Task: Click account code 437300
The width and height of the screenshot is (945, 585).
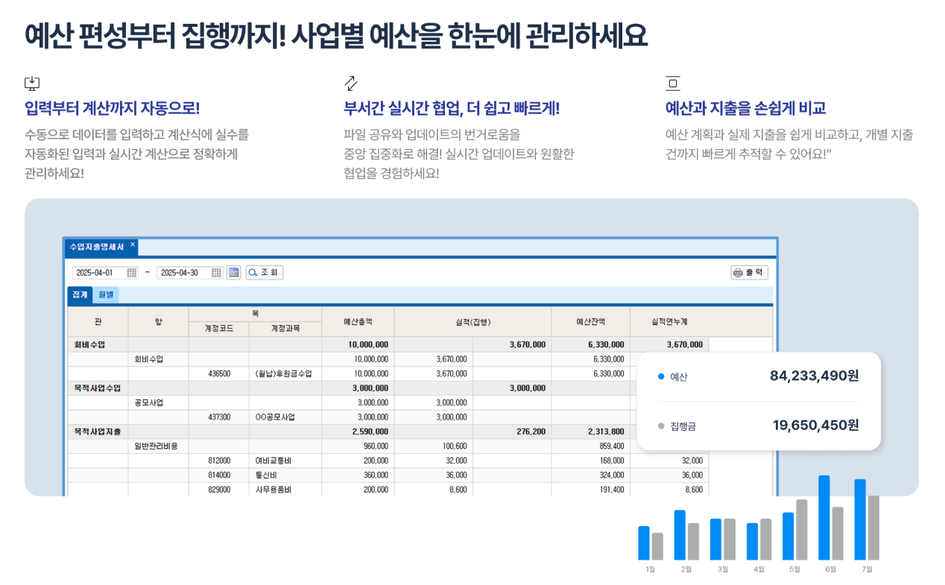Action: 219,417
